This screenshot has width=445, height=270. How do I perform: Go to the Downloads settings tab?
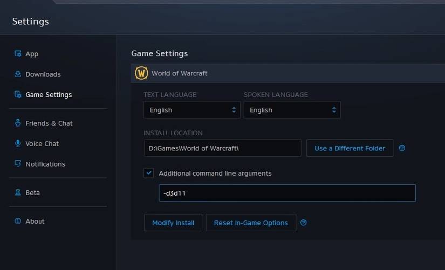(43, 74)
